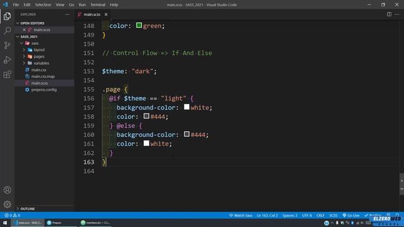Switch to members.txt taskbar window
The width and height of the screenshot is (404, 227).
pos(95,223)
